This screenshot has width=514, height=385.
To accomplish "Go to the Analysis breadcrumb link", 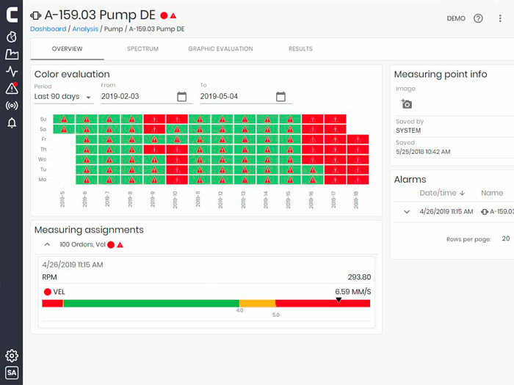I will tap(85, 29).
